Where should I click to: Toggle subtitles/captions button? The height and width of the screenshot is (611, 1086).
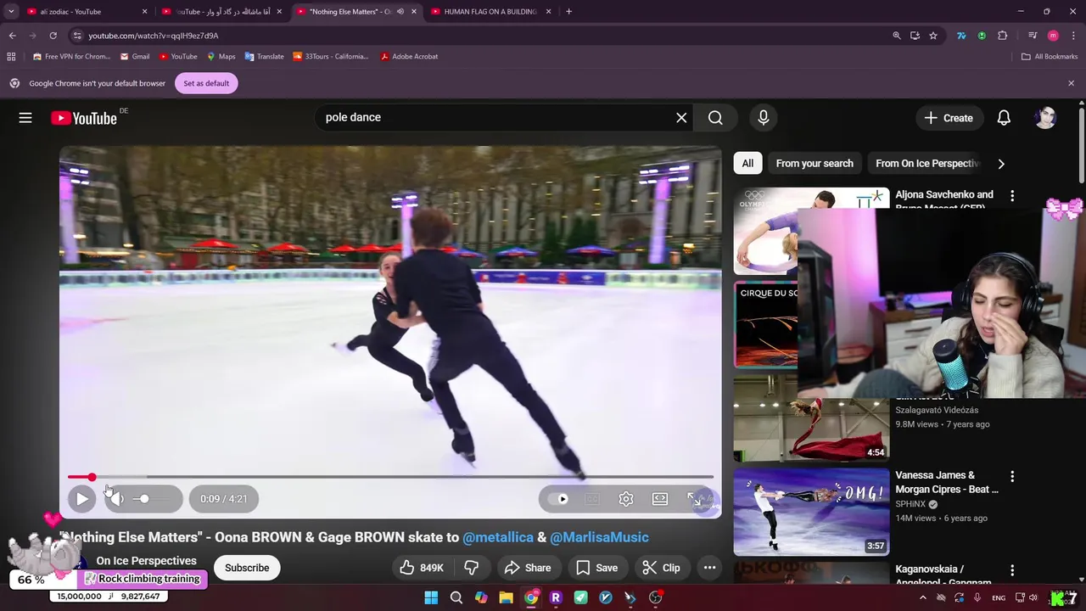coord(592,499)
